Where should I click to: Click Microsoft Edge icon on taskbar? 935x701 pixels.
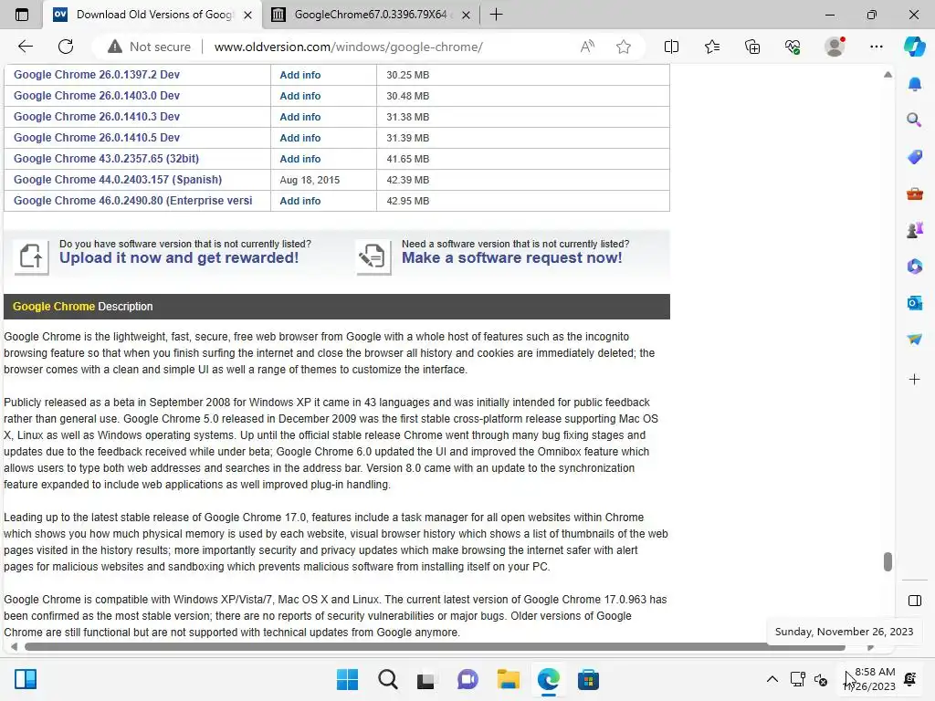click(548, 679)
